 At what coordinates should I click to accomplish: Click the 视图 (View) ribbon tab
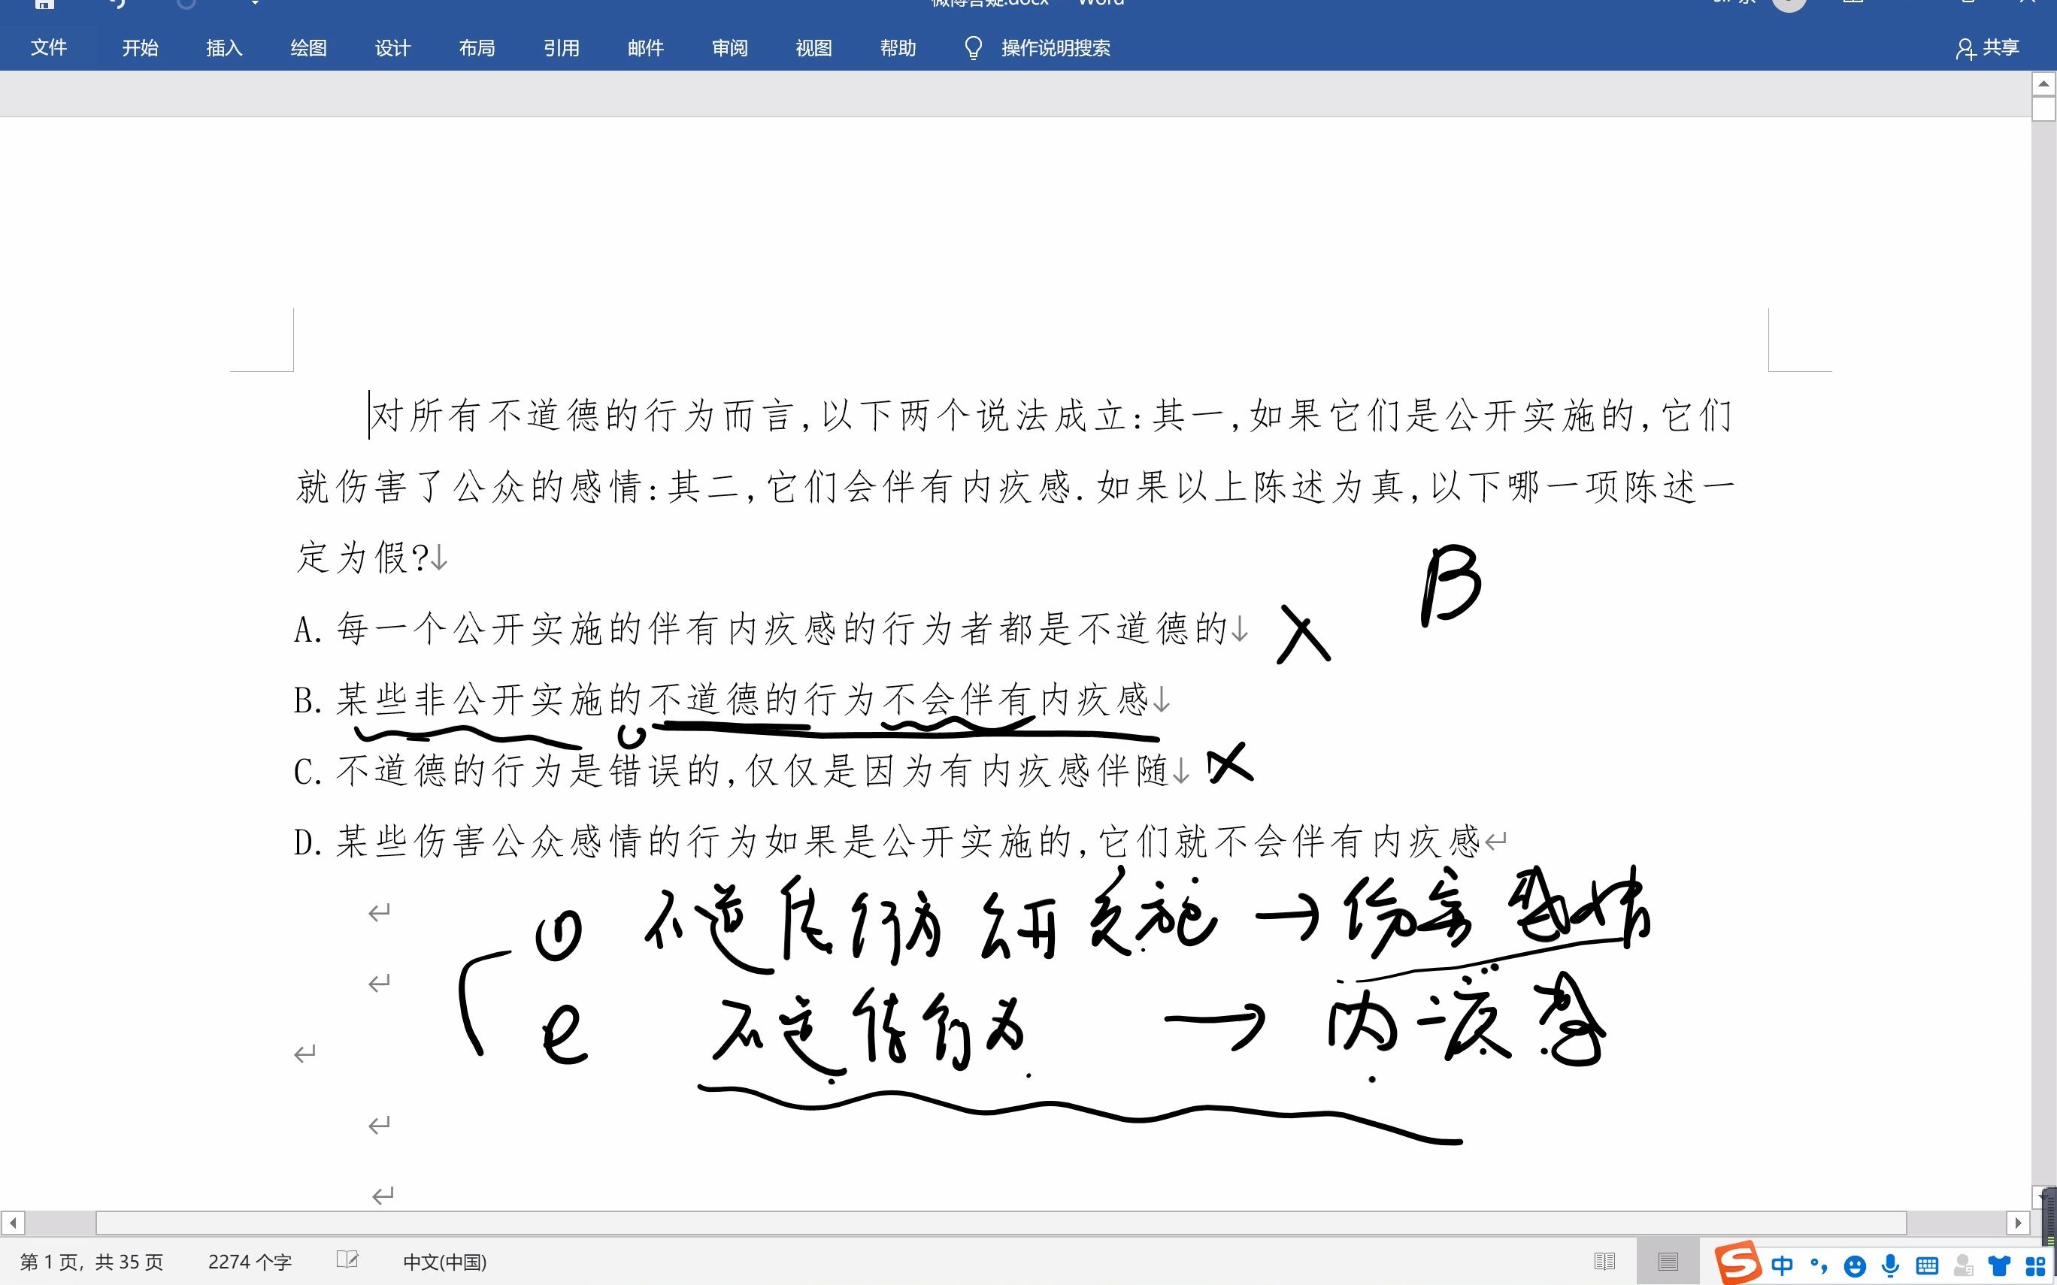pos(813,47)
